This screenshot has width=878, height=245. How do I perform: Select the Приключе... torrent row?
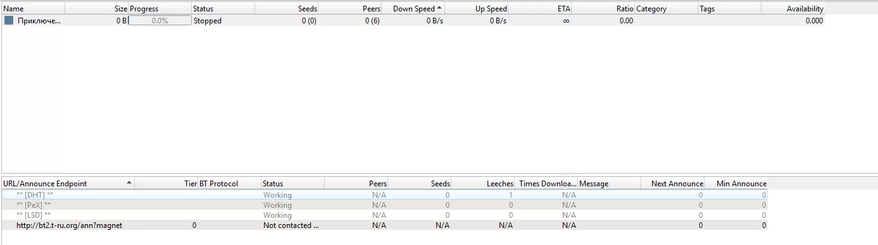click(413, 21)
